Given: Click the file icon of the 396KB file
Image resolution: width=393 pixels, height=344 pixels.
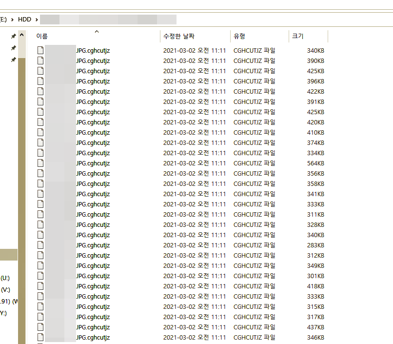Looking at the screenshot, I should (40, 81).
